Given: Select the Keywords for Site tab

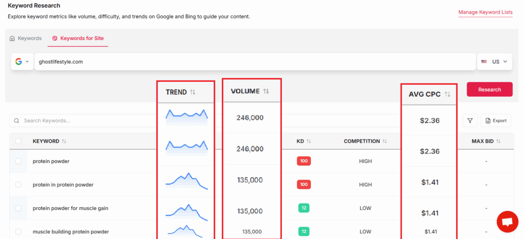Looking at the screenshot, I should coord(78,38).
